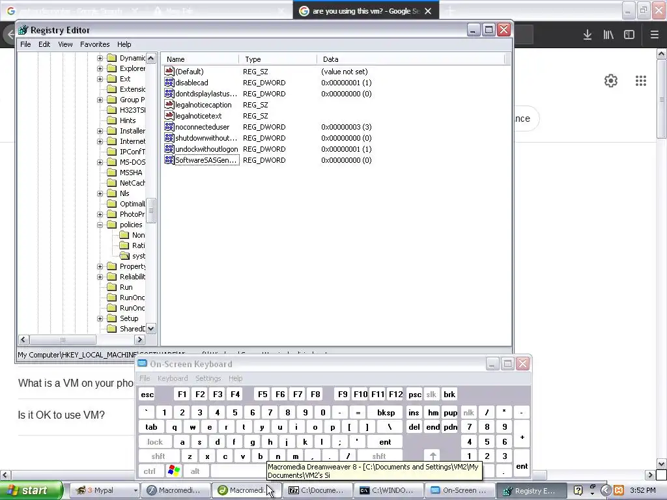Viewport: 667px width, 500px height.
Task: Click the noconnecteduser DWORD icon
Action: pyautogui.click(x=169, y=127)
